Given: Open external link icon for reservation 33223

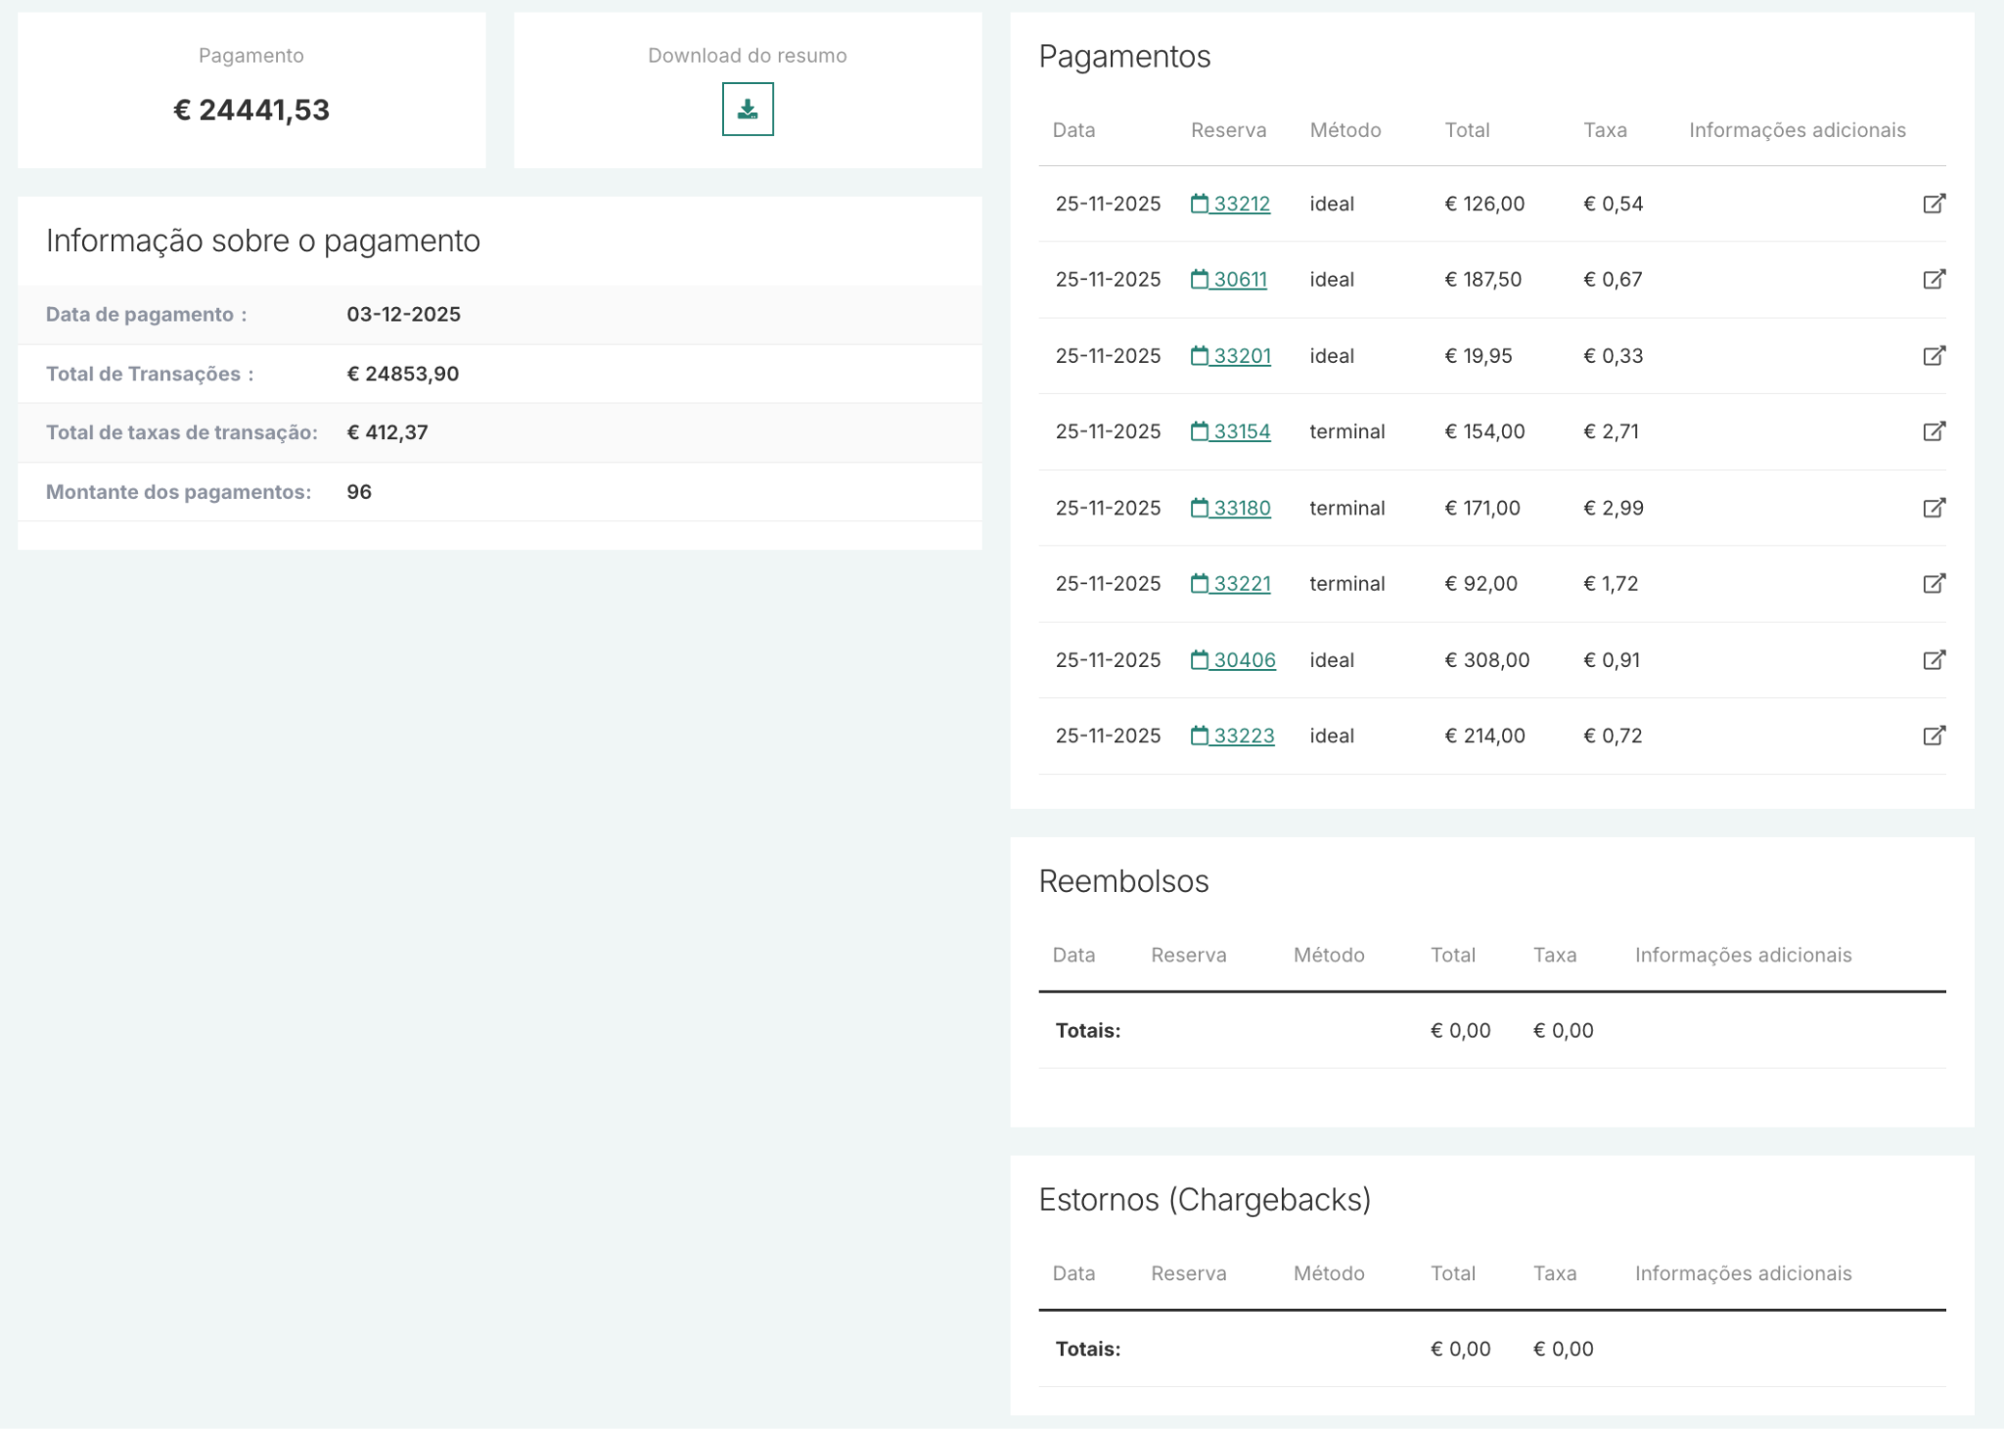Looking at the screenshot, I should click(1934, 736).
